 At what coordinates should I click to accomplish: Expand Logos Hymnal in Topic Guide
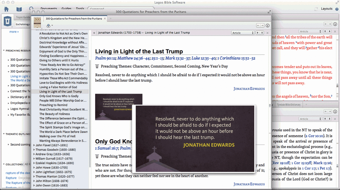click(8, 109)
